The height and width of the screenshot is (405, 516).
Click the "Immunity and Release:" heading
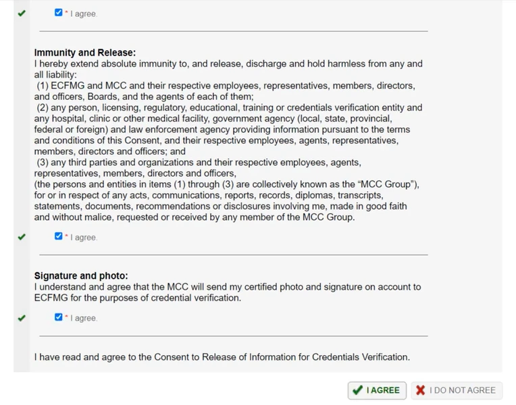point(85,52)
